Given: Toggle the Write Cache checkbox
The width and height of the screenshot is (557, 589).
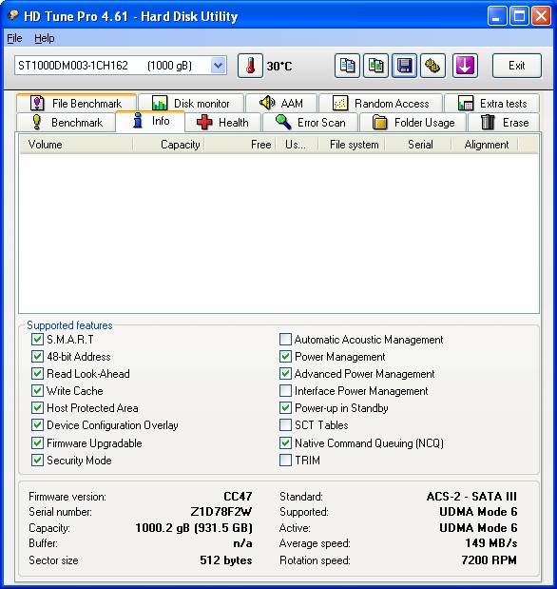Looking at the screenshot, I should (x=37, y=391).
